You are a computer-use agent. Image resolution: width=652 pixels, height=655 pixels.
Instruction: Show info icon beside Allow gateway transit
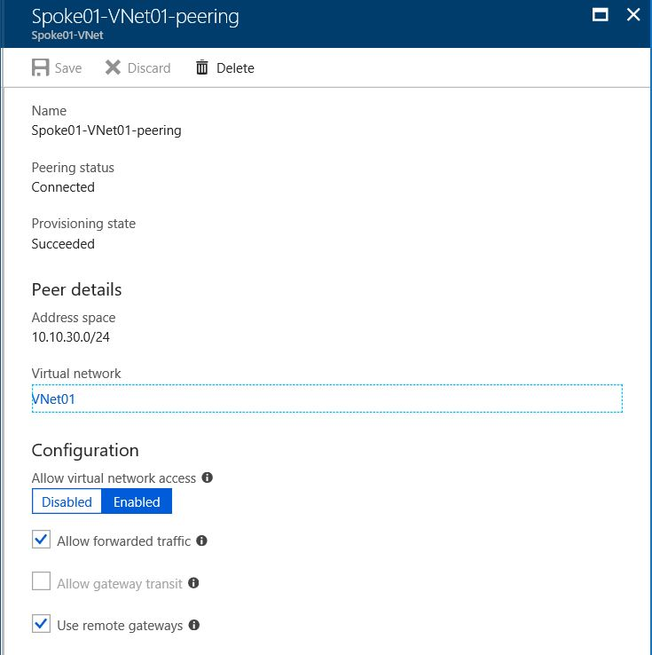[x=193, y=583]
